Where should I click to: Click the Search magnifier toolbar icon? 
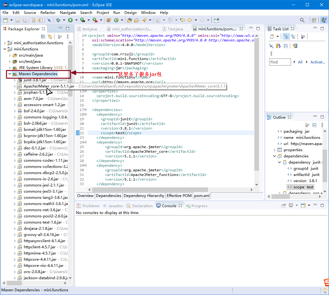[x=302, y=20]
